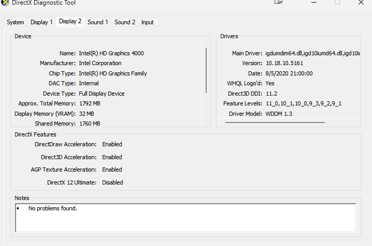
Task: Click the DirectDraw Acceleration 'Enabled' status
Action: [x=112, y=144]
